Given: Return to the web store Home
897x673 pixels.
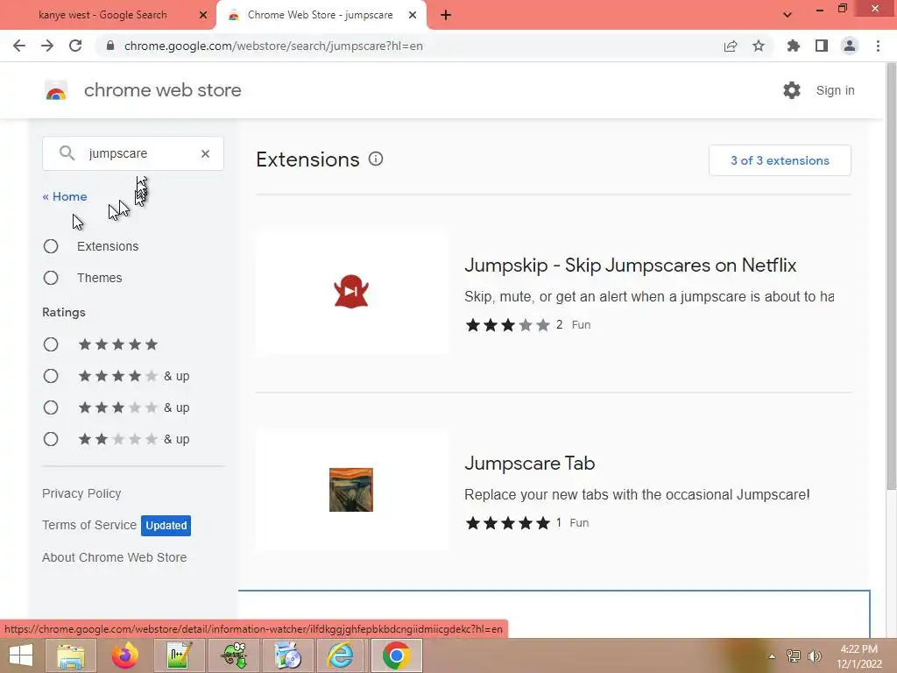Looking at the screenshot, I should click(65, 196).
